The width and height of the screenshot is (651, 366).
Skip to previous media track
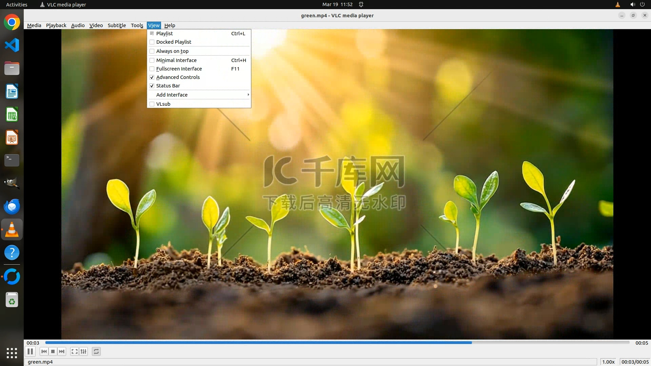coord(44,351)
